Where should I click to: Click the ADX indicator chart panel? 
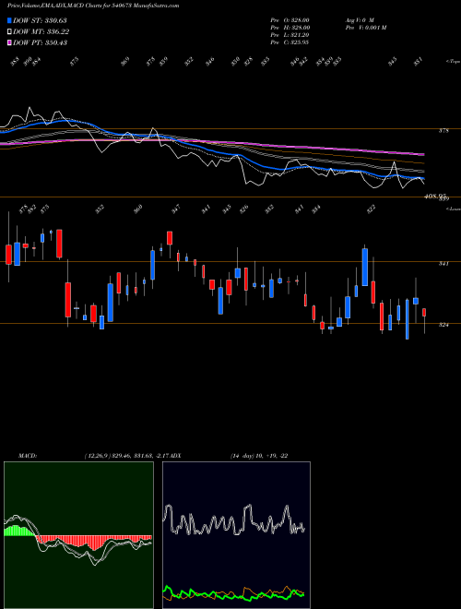coord(236,535)
